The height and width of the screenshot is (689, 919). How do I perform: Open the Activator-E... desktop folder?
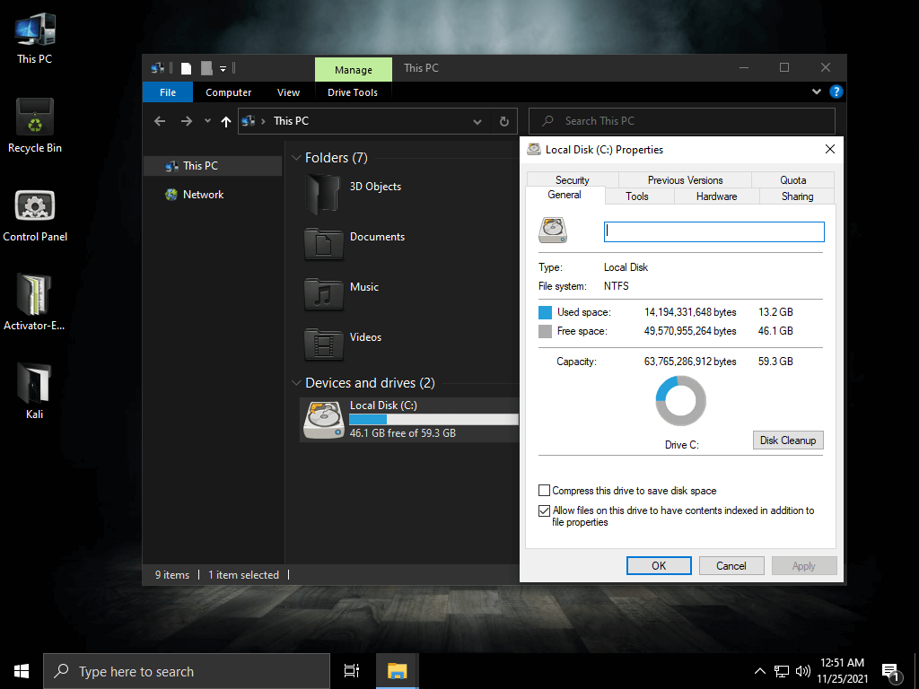click(34, 303)
